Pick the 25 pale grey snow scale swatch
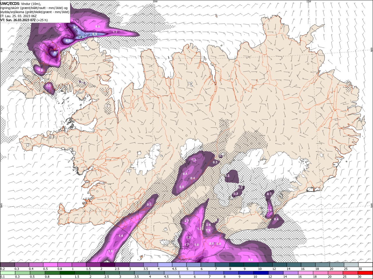The image size is (373, 279). click(351, 265)
